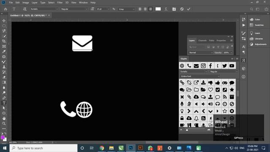The image size is (270, 152).
Task: Select the Eraser tool
Action: point(4,77)
